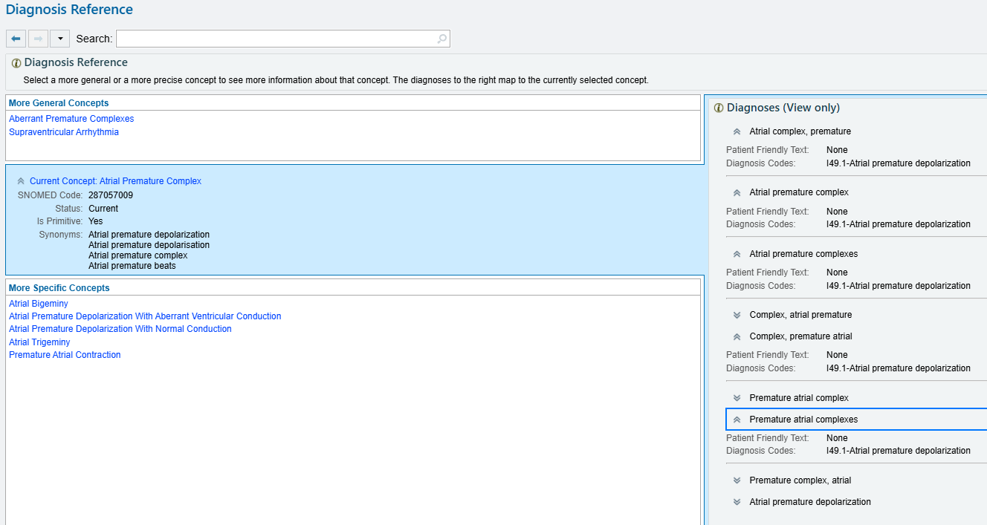Click the back navigation arrow button
The height and width of the screenshot is (525, 987).
pos(16,39)
